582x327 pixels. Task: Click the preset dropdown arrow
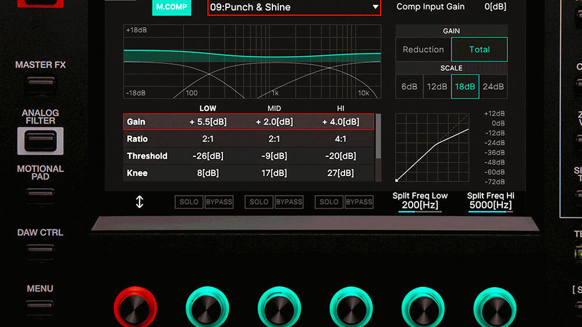pyautogui.click(x=375, y=7)
